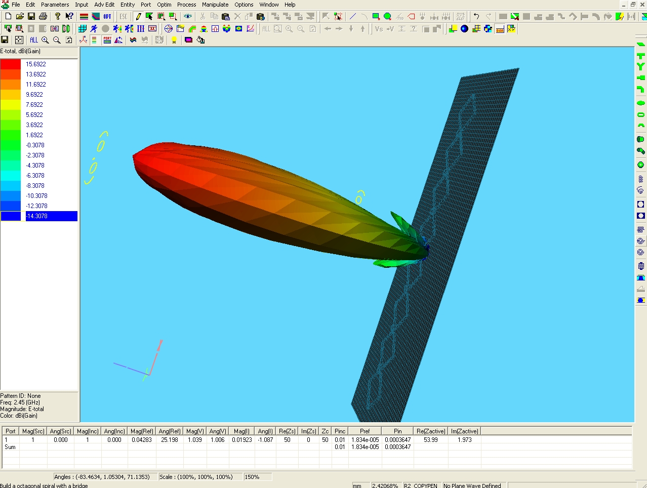The image size is (647, 488).
Task: Open the Process menu
Action: point(186,5)
